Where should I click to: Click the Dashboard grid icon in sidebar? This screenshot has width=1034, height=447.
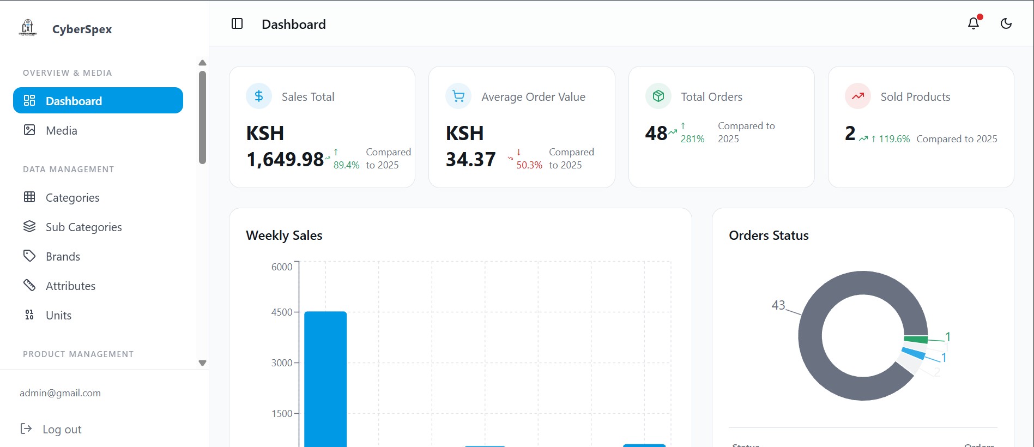click(x=29, y=100)
